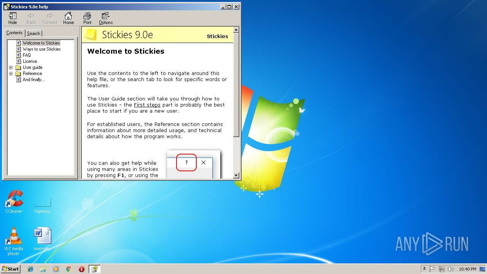
Task: Open the Start menu
Action: click(10, 269)
